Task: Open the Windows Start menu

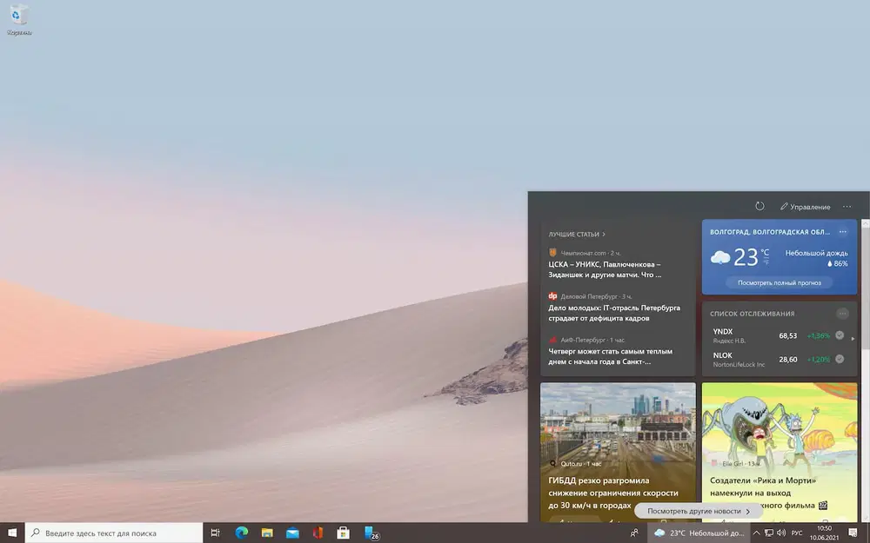Action: (x=12, y=533)
